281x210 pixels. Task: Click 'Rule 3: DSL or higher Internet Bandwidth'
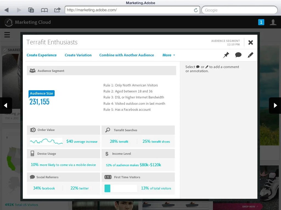pyautogui.click(x=134, y=97)
